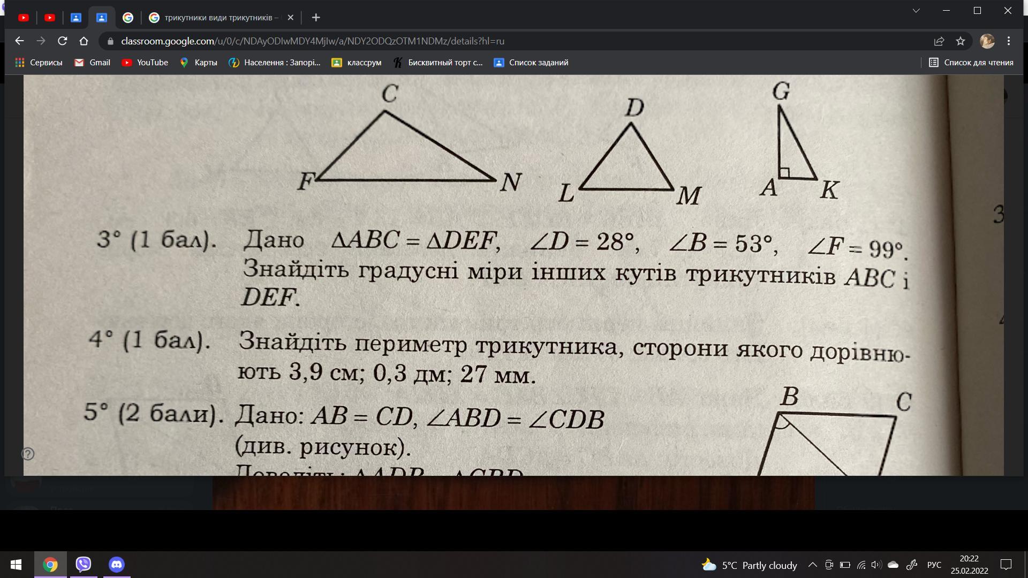Open the Chrome profile avatar

point(987,41)
